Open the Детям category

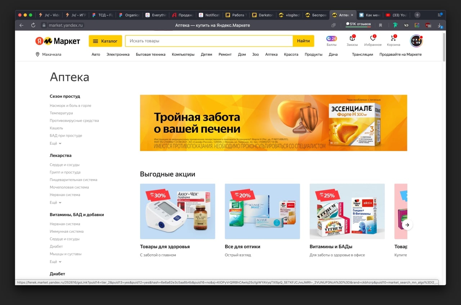(x=206, y=54)
